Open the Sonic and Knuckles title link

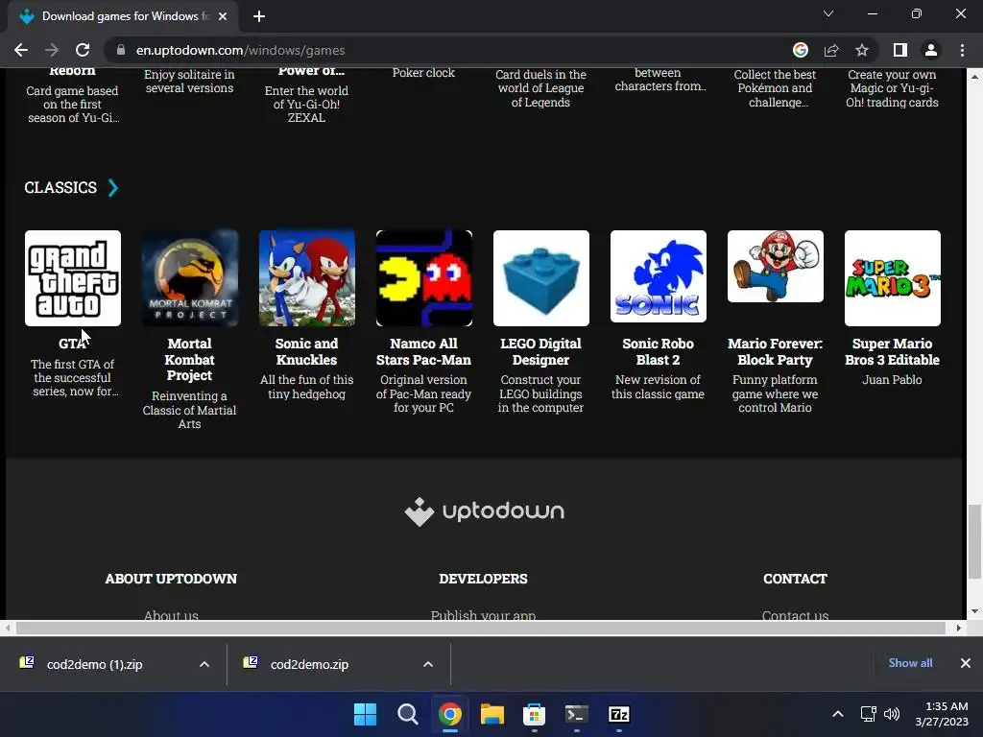(x=306, y=351)
